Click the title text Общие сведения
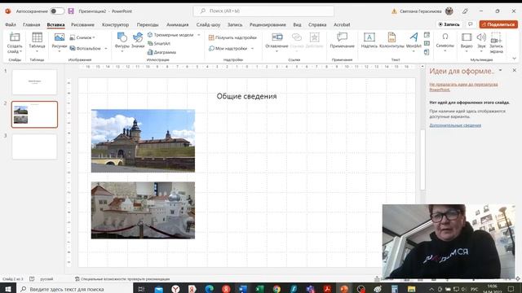This screenshot has width=522, height=293. tap(246, 96)
